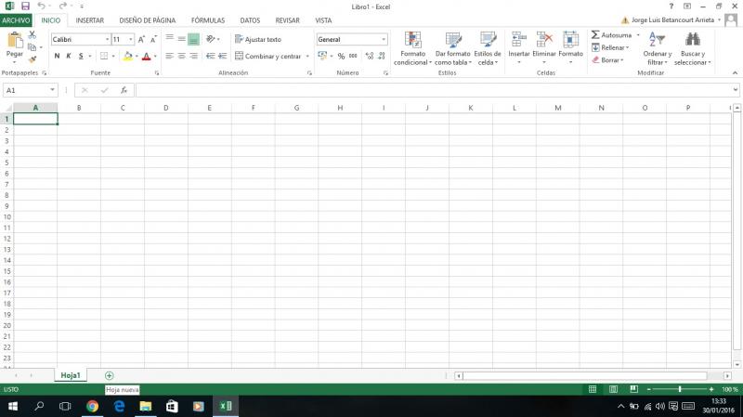Switch to the FÓRMULAS ribbon tab
The image size is (743, 417).
click(207, 20)
